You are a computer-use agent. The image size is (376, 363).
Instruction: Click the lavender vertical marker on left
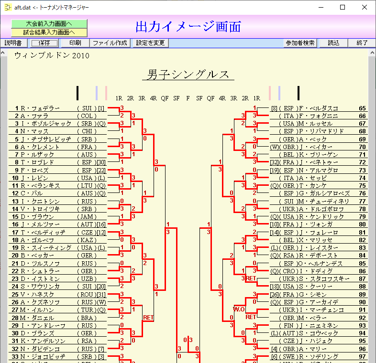[97, 93]
